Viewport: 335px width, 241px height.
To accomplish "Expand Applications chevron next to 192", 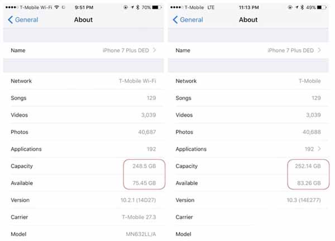I will pos(319,149).
